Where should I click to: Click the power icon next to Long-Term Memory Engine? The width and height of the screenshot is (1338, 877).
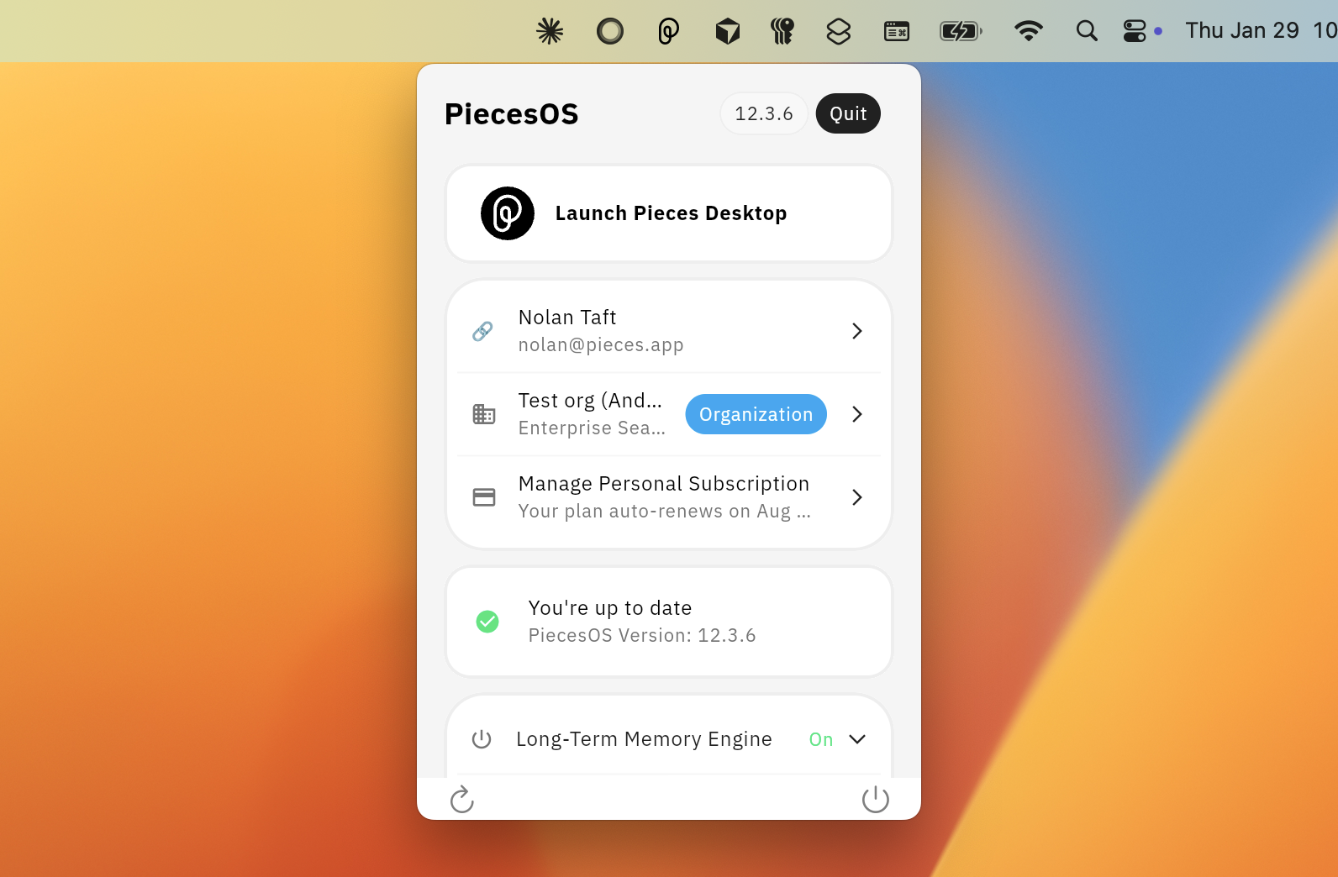point(482,739)
